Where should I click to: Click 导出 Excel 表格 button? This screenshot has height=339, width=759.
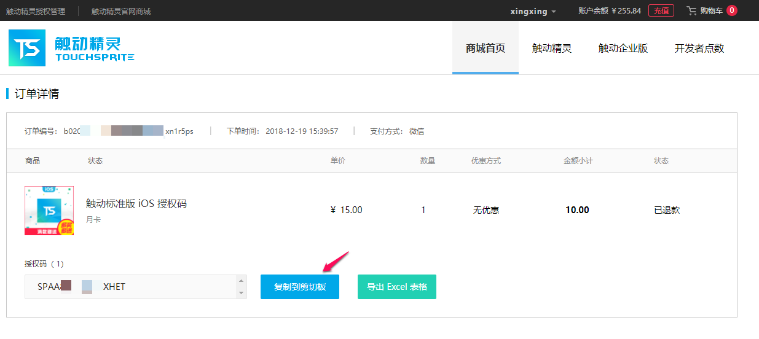pos(397,287)
